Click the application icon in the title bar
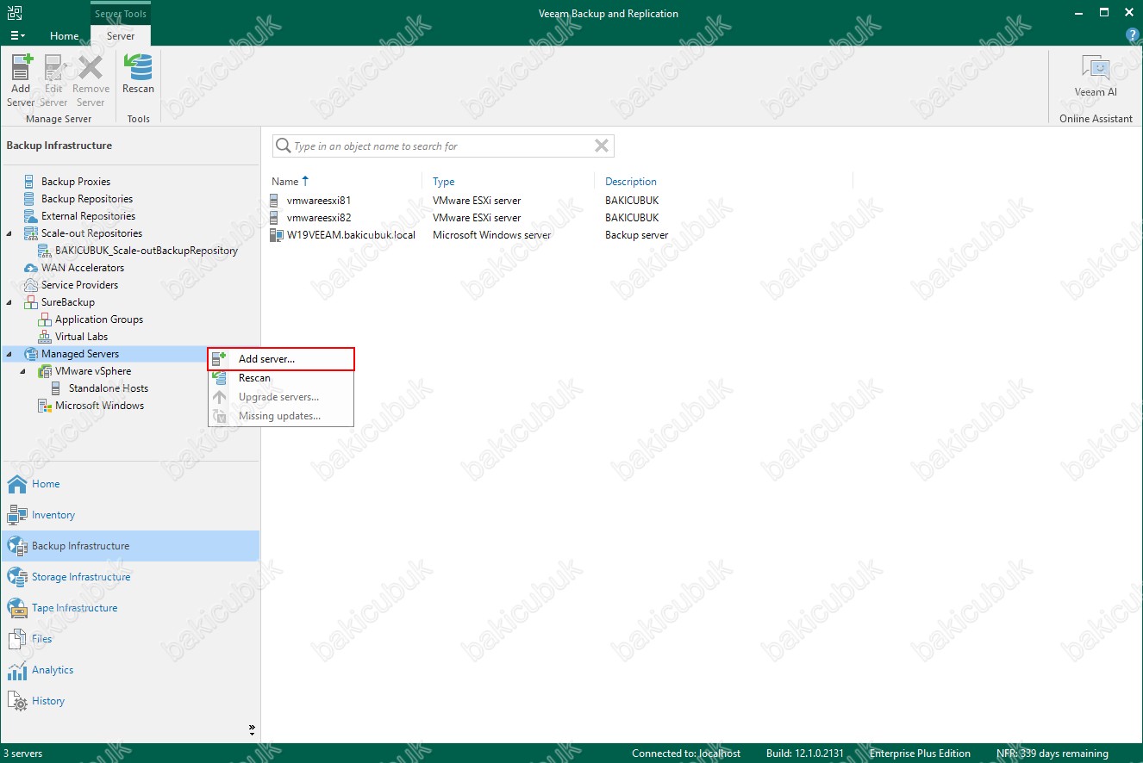 (16, 13)
